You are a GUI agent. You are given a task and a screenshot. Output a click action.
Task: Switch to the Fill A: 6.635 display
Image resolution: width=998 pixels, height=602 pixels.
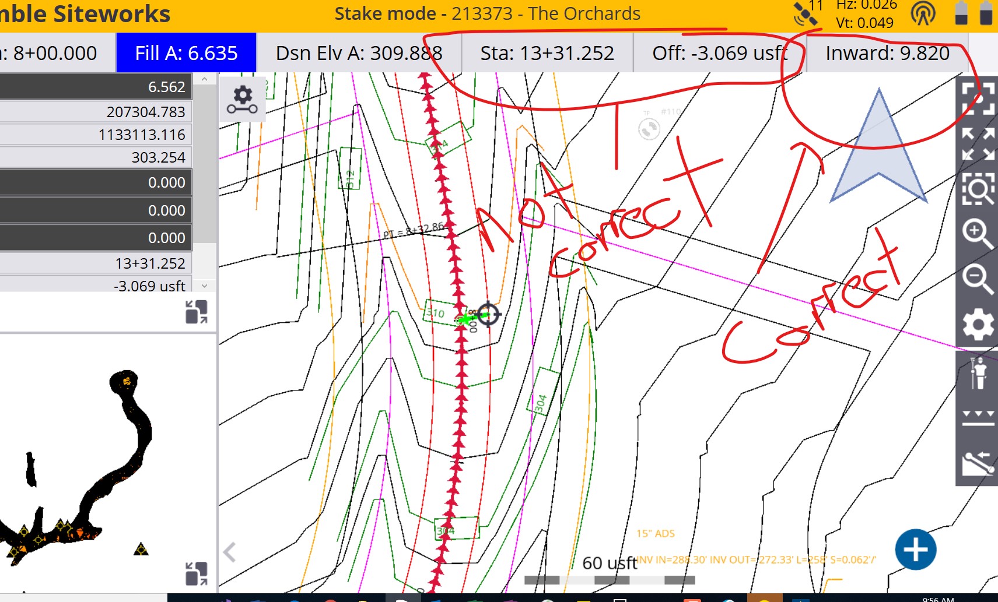point(186,53)
